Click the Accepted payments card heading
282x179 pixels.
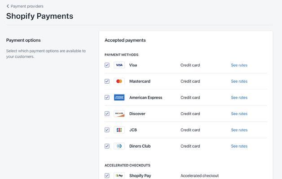click(125, 40)
